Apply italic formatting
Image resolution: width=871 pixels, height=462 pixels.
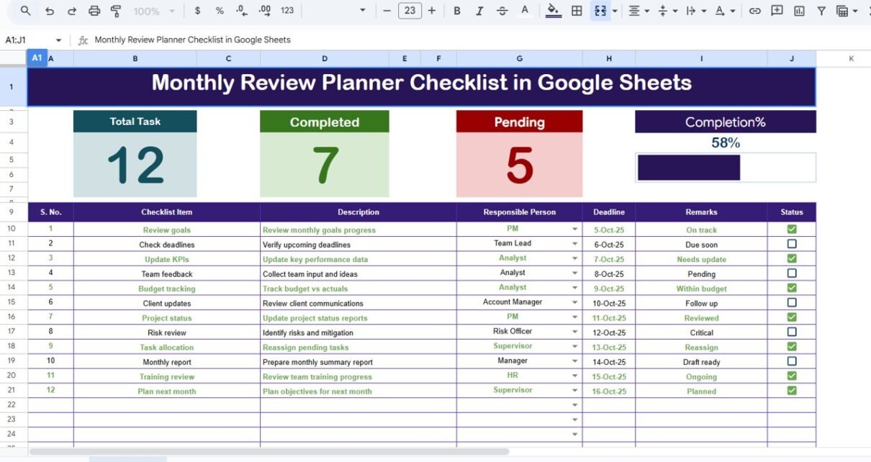pos(479,11)
